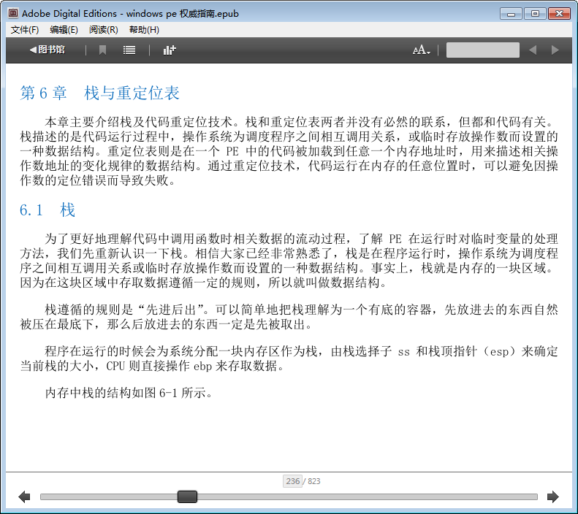Go to next search result arrow
This screenshot has height=514, width=578.
pos(555,50)
